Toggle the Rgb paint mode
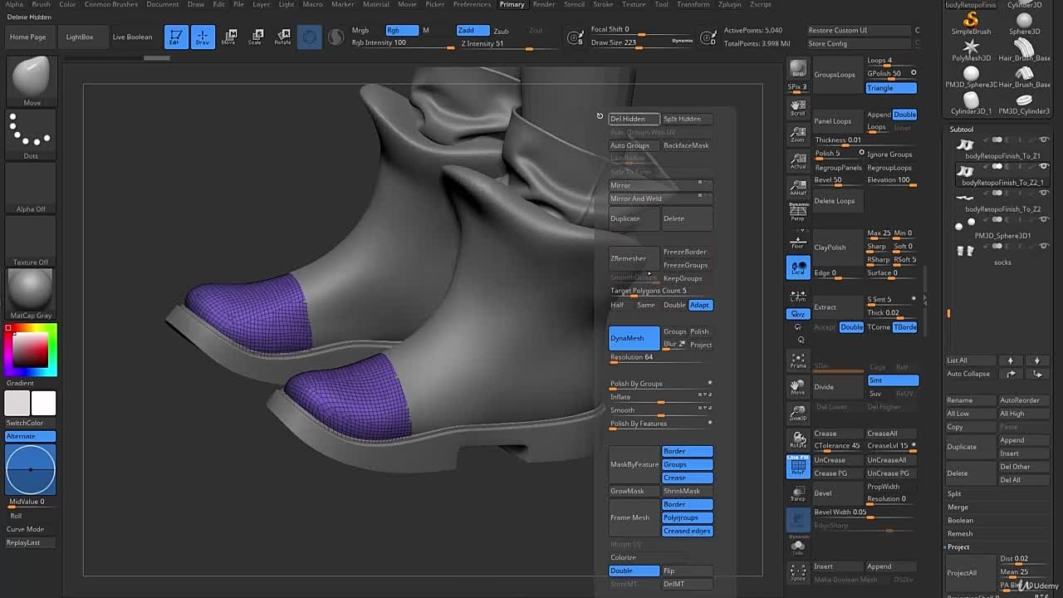Viewport: 1063px width, 598px height. pos(402,31)
